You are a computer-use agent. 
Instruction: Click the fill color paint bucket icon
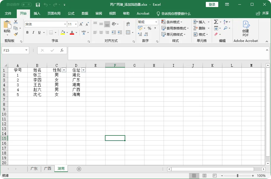click(x=63, y=32)
